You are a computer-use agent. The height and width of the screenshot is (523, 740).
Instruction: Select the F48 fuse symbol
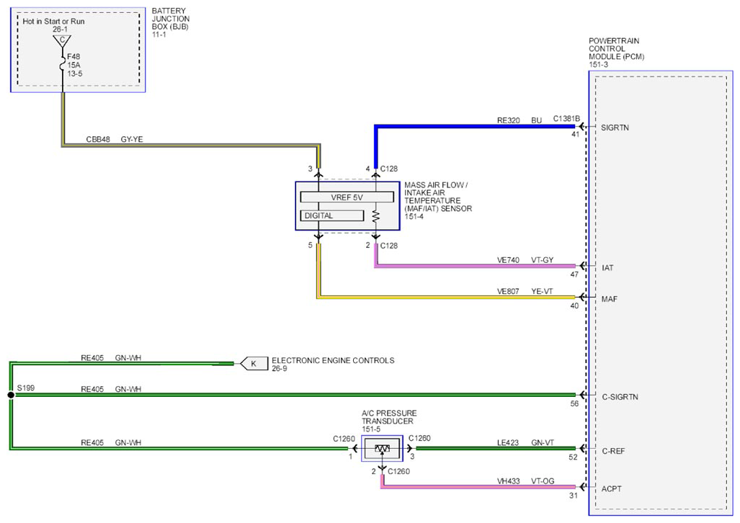coord(62,65)
